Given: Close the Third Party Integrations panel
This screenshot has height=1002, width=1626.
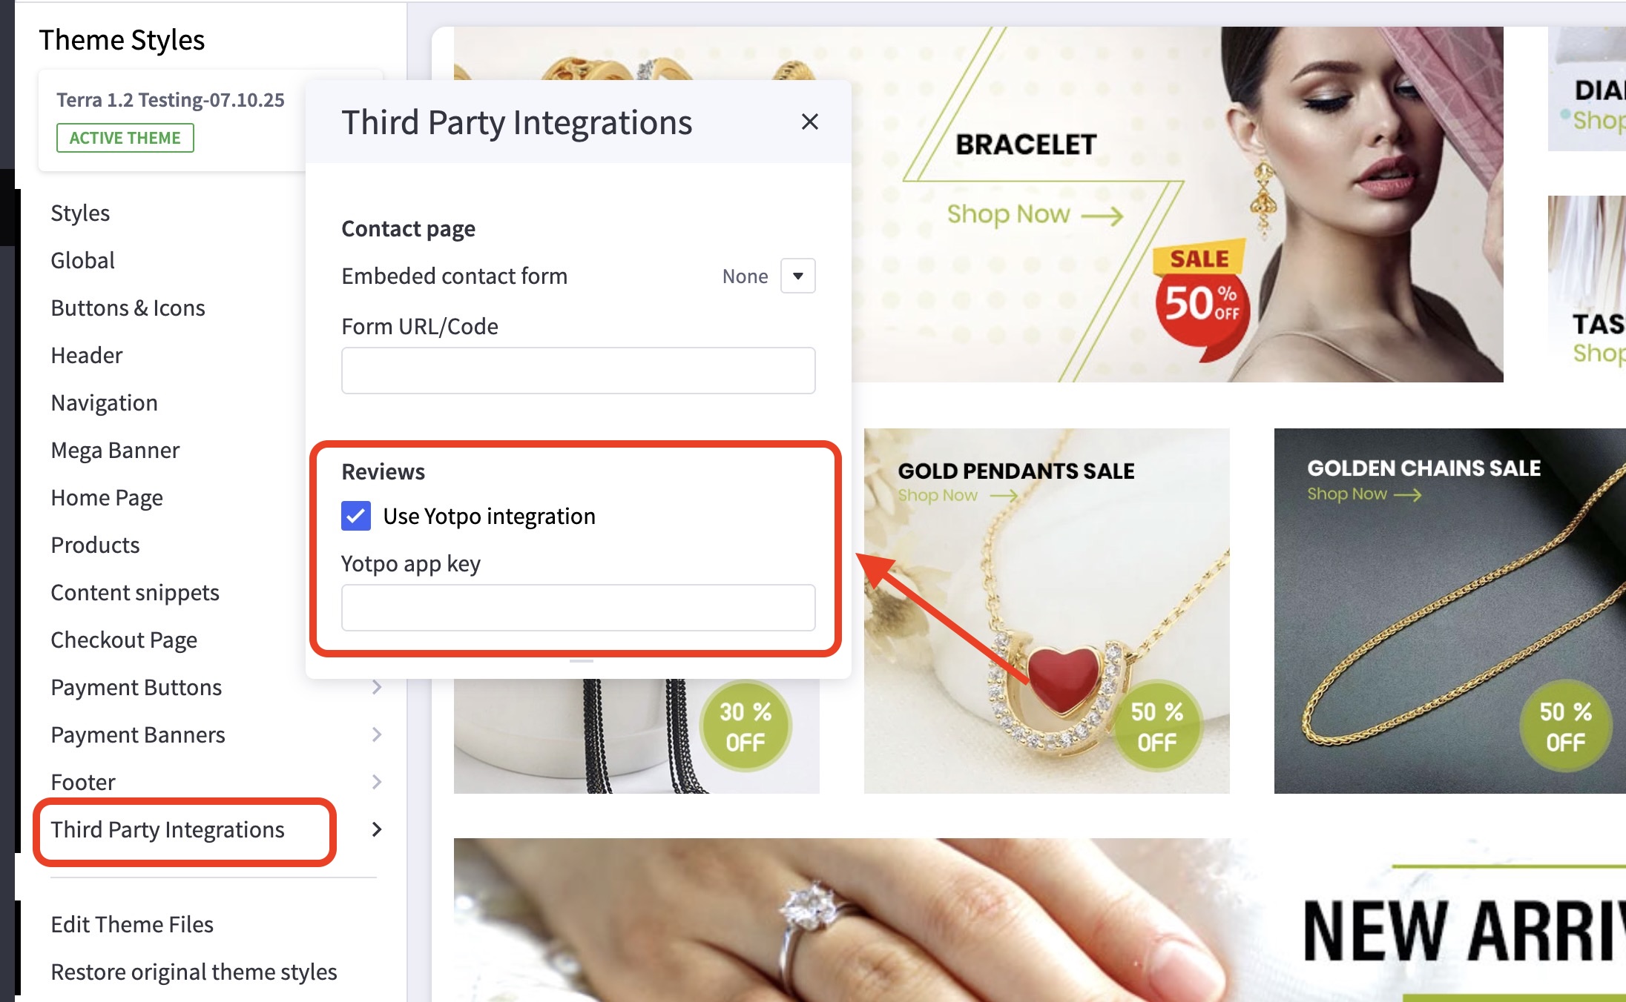Looking at the screenshot, I should click(809, 122).
